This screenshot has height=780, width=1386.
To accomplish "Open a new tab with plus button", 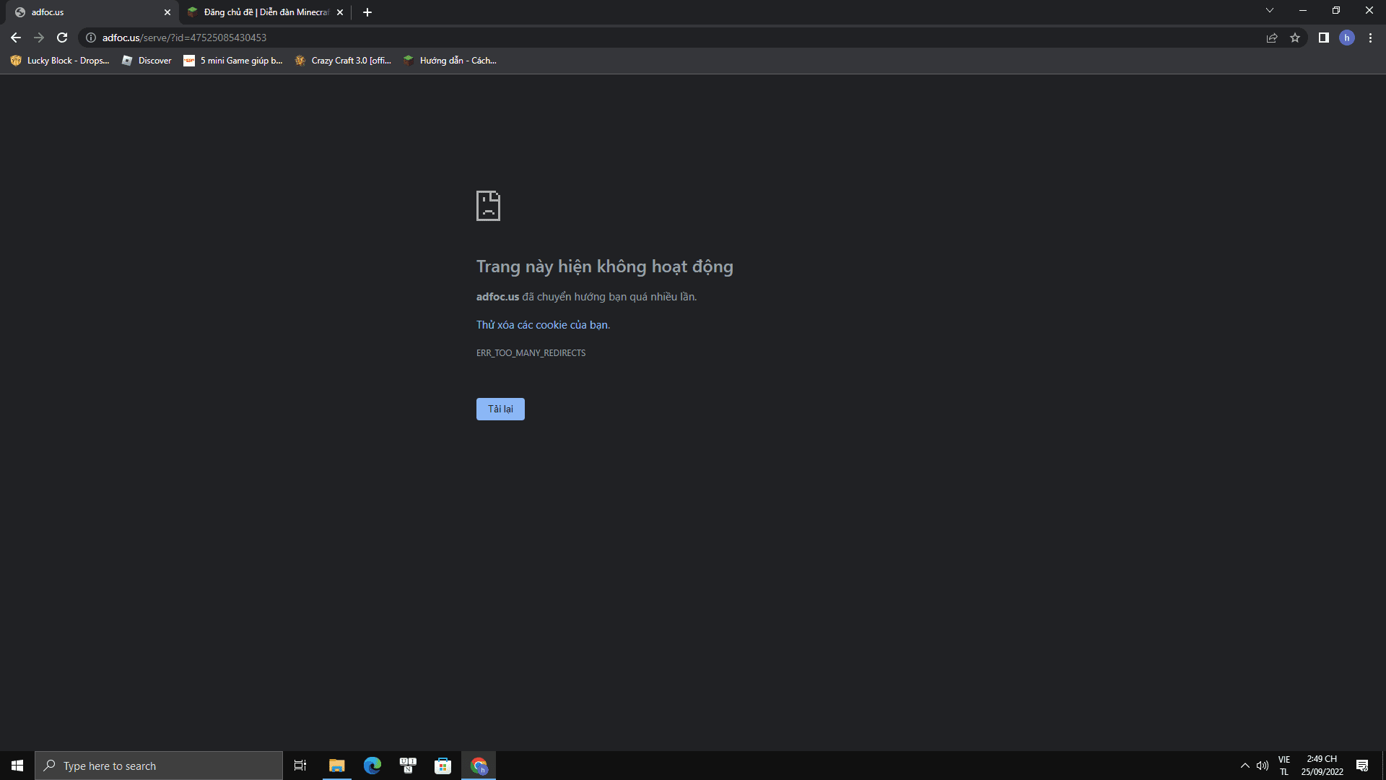I will coord(367,12).
